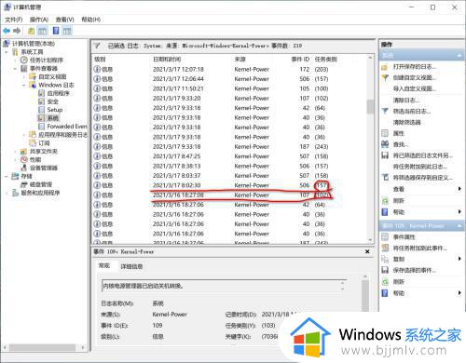Click 将任务附加到此事件... action
The height and width of the screenshot is (363, 466).
click(420, 249)
